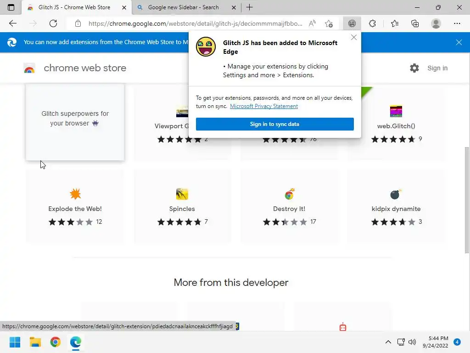Click the Glitch JS extension toolbar icon
The width and height of the screenshot is (470, 353).
point(352,23)
